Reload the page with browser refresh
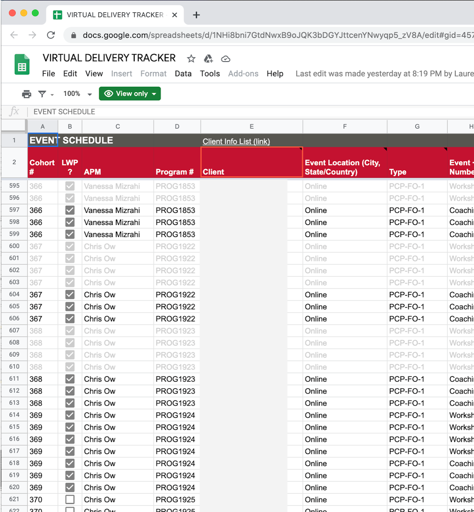This screenshot has width=474, height=512. [x=51, y=35]
